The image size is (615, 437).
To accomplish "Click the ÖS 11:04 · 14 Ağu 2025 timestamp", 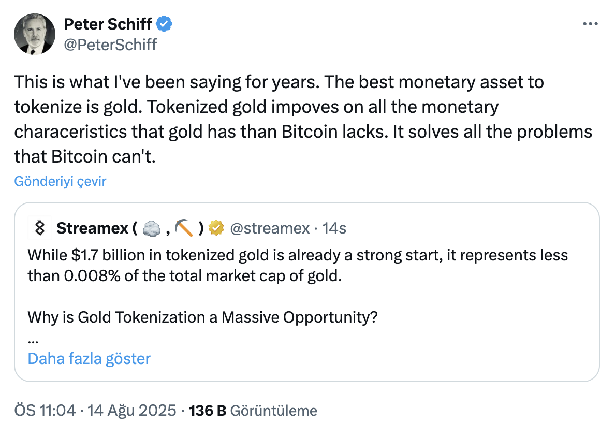I will tap(95, 411).
